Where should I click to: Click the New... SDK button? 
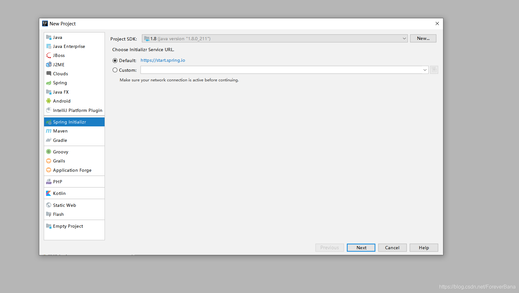[423, 38]
